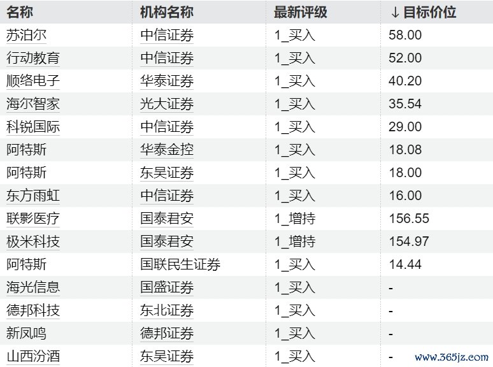Click the 机构名称 column header
The width and height of the screenshot is (493, 367).
(x=167, y=12)
